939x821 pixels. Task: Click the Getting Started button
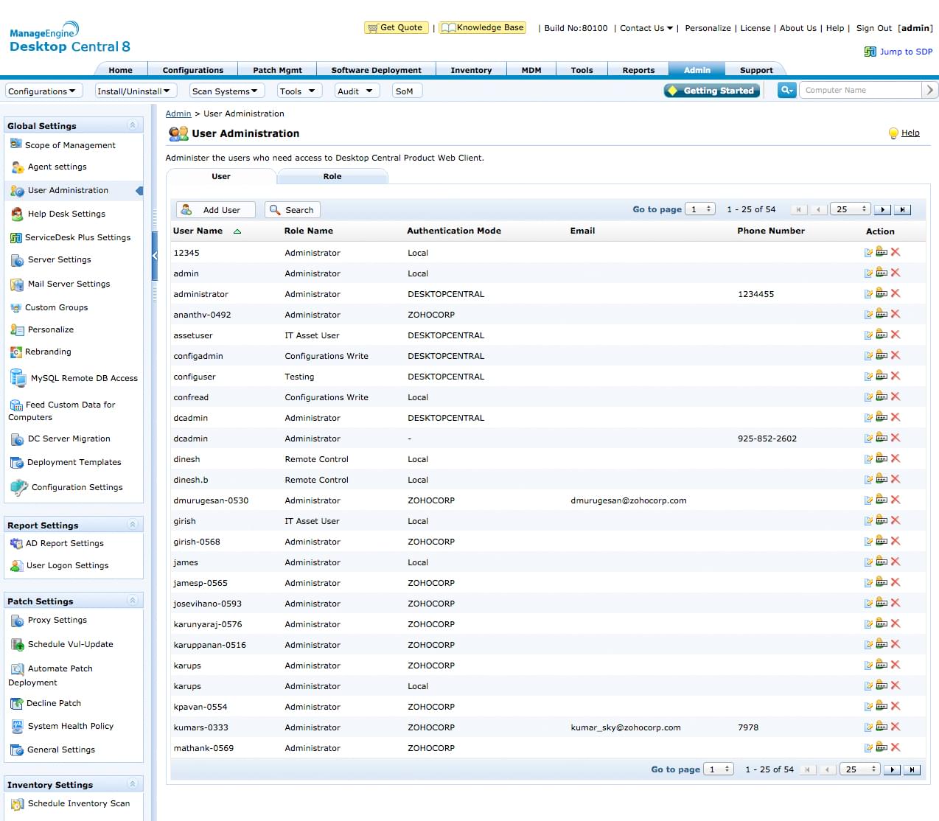pos(711,91)
